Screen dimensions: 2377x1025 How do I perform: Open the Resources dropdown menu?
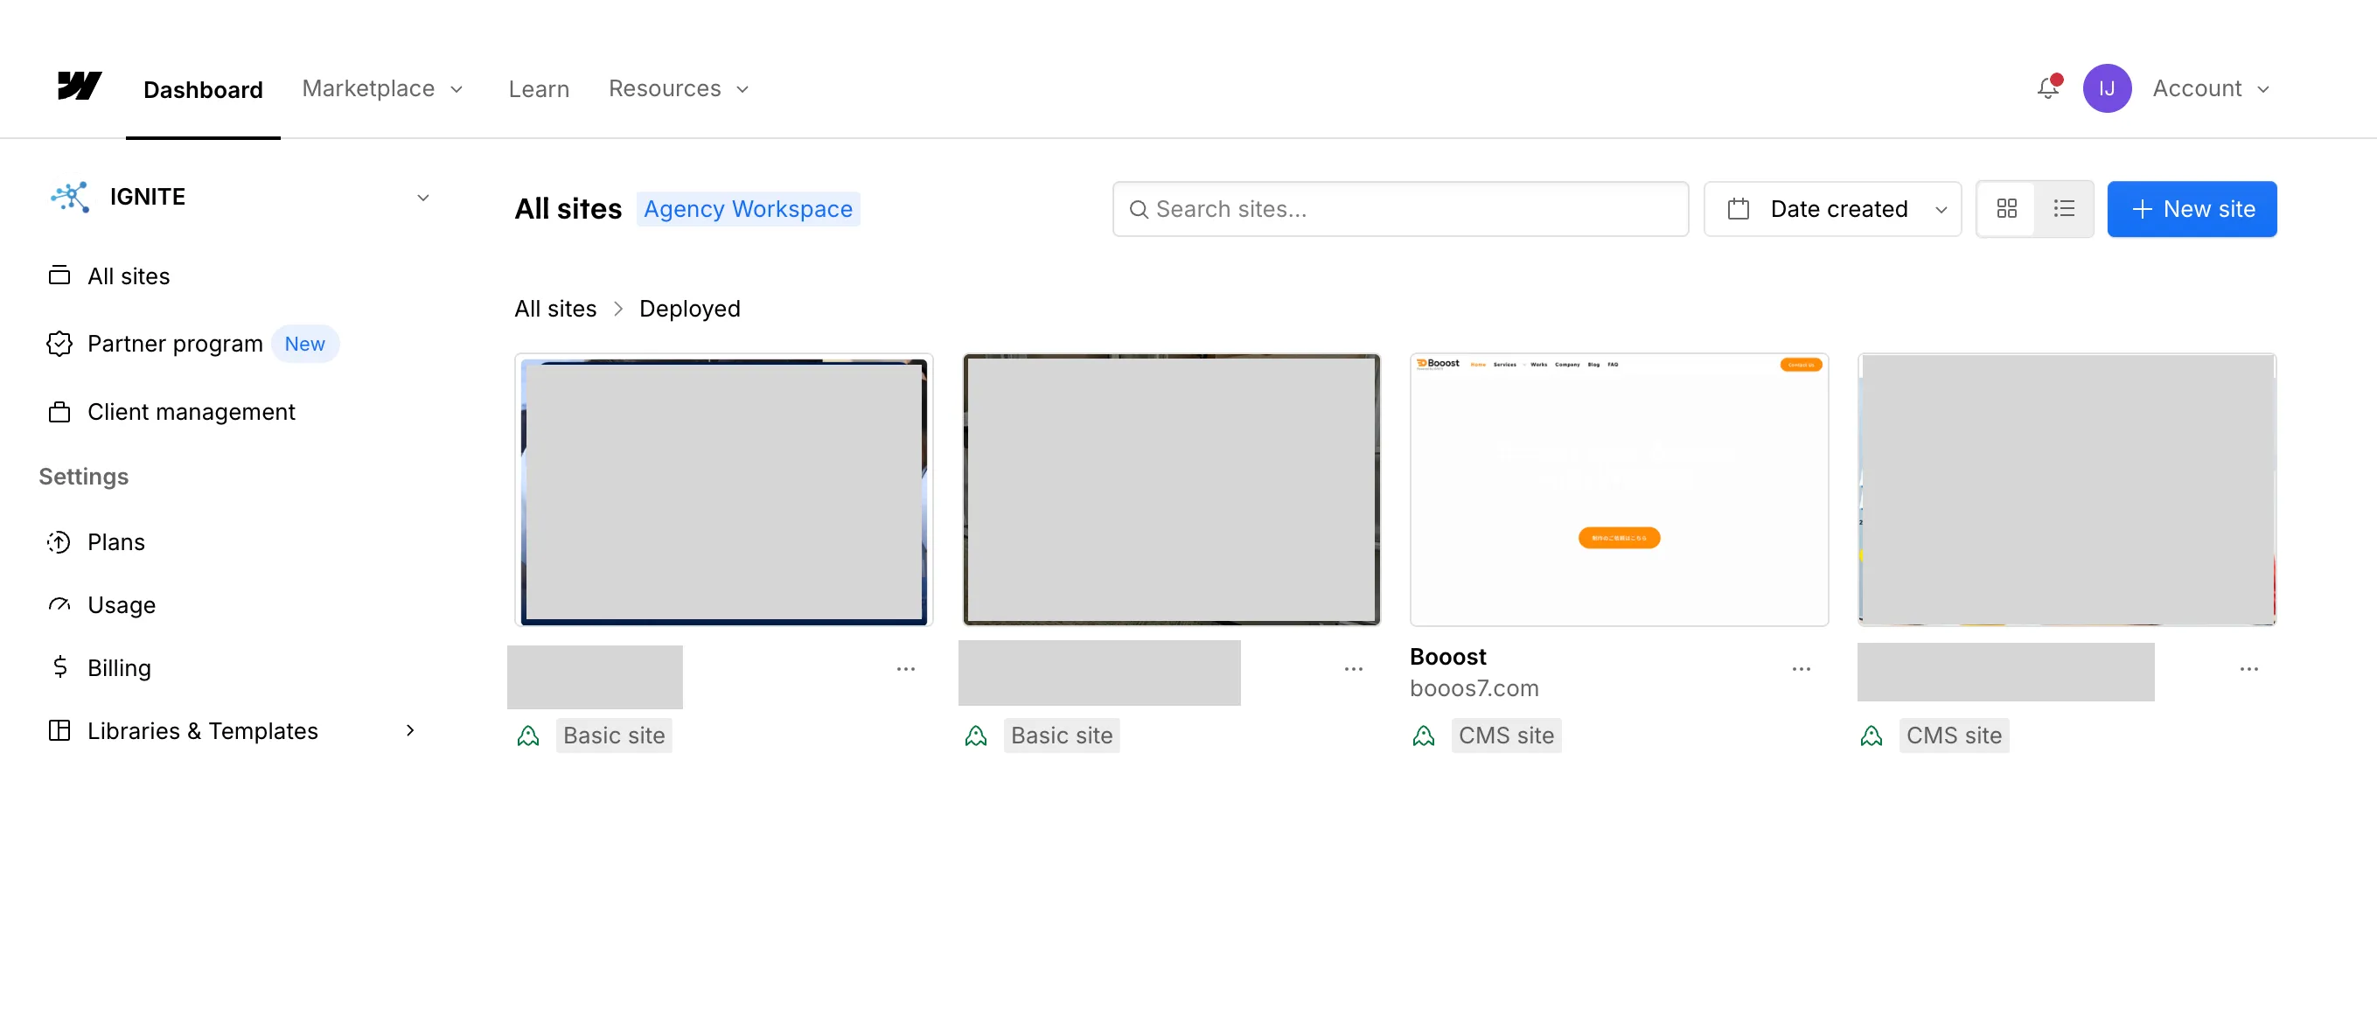coord(679,88)
